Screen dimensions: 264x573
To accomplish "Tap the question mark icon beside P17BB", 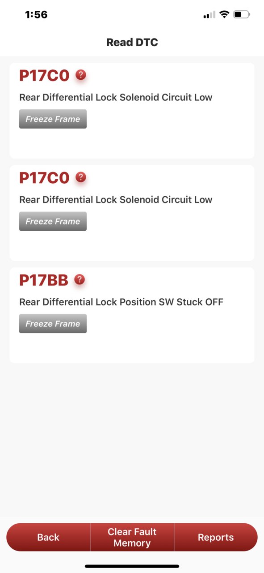I will coord(80,280).
